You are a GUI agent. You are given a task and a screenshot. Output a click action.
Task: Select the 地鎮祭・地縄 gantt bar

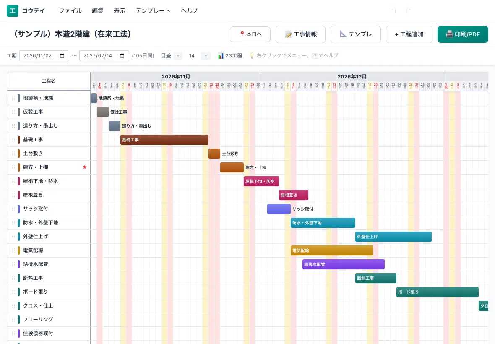point(94,98)
